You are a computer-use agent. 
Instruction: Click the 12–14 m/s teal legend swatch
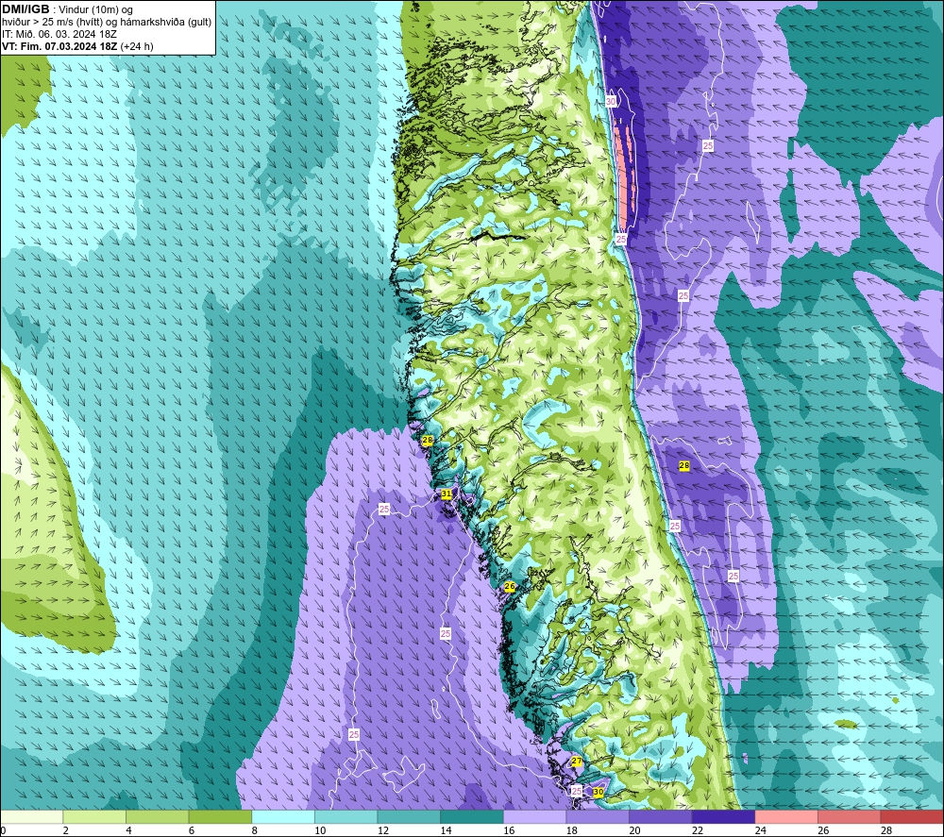pyautogui.click(x=409, y=817)
